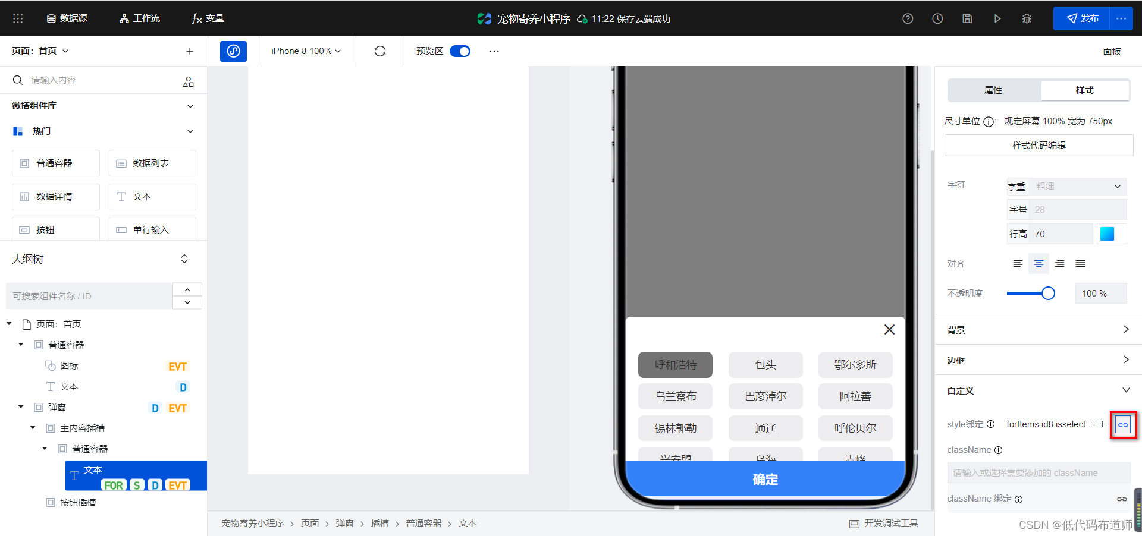Switch to the 样式 tab

[1084, 90]
